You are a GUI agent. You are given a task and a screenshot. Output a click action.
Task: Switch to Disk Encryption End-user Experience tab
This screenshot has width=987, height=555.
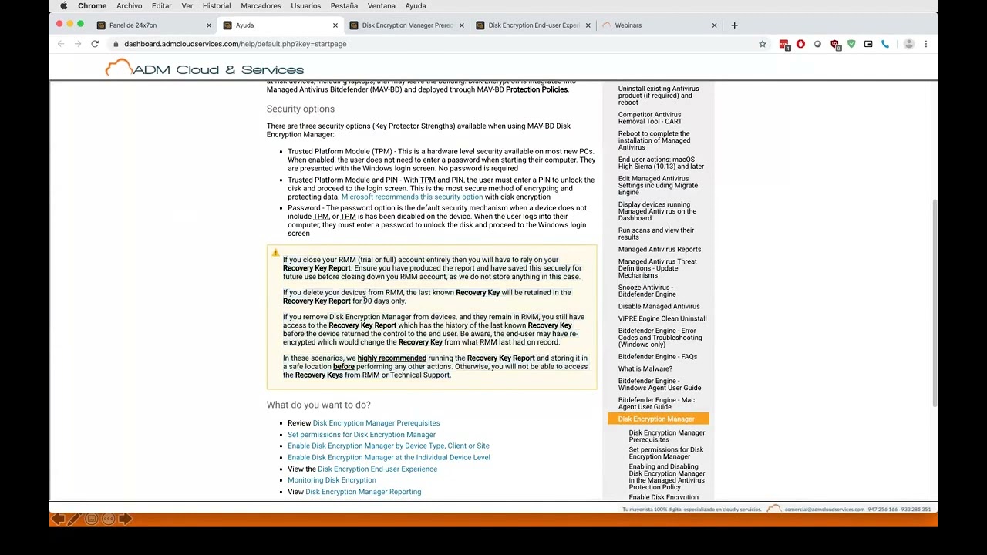tap(534, 25)
